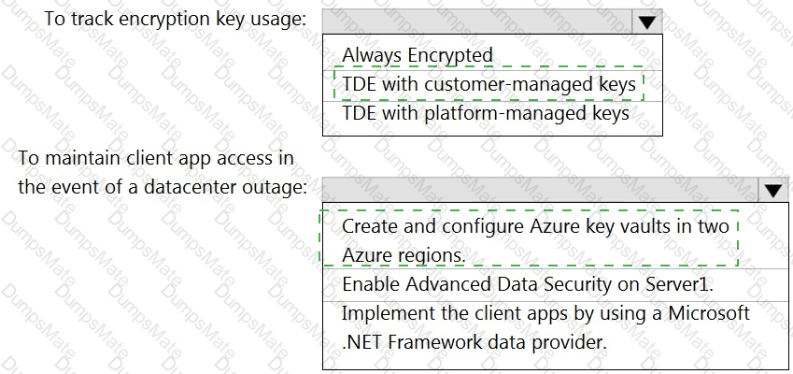
Task: Click 'the event of a datacenter outage' text
Action: [163, 187]
